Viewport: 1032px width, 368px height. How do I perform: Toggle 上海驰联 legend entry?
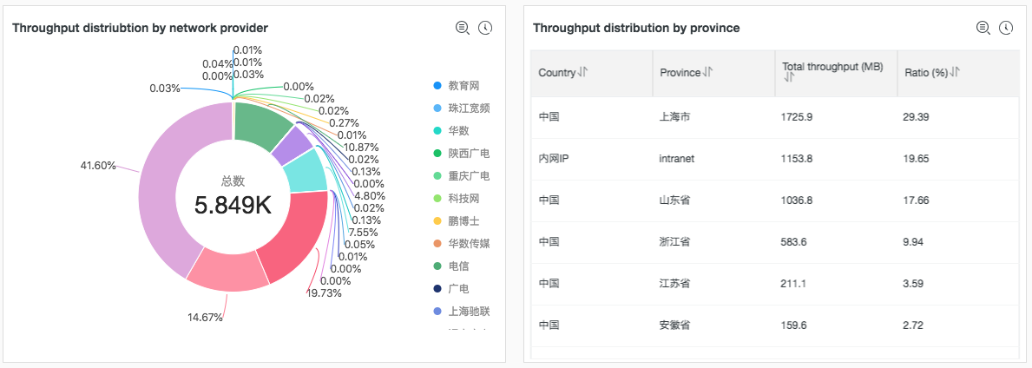[x=462, y=312]
